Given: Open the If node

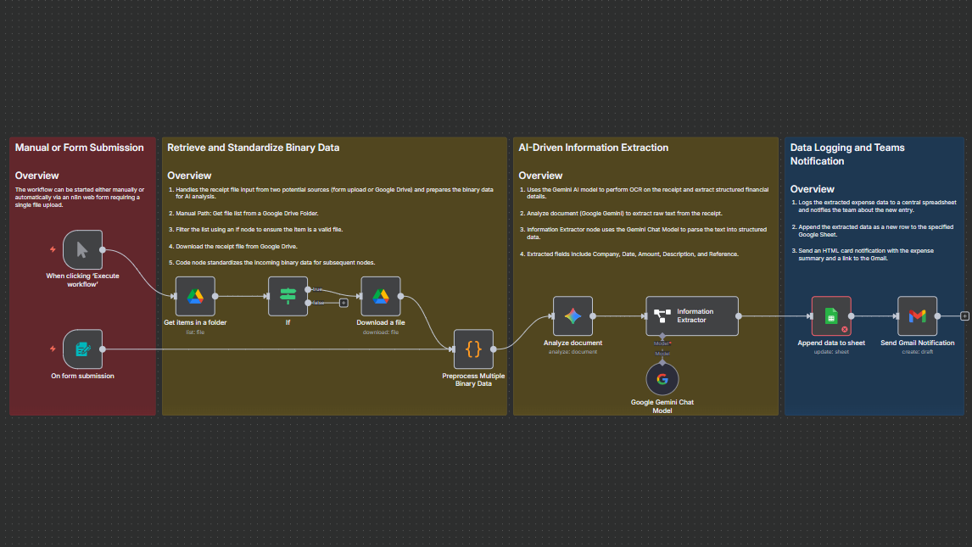Looking at the screenshot, I should (x=288, y=297).
